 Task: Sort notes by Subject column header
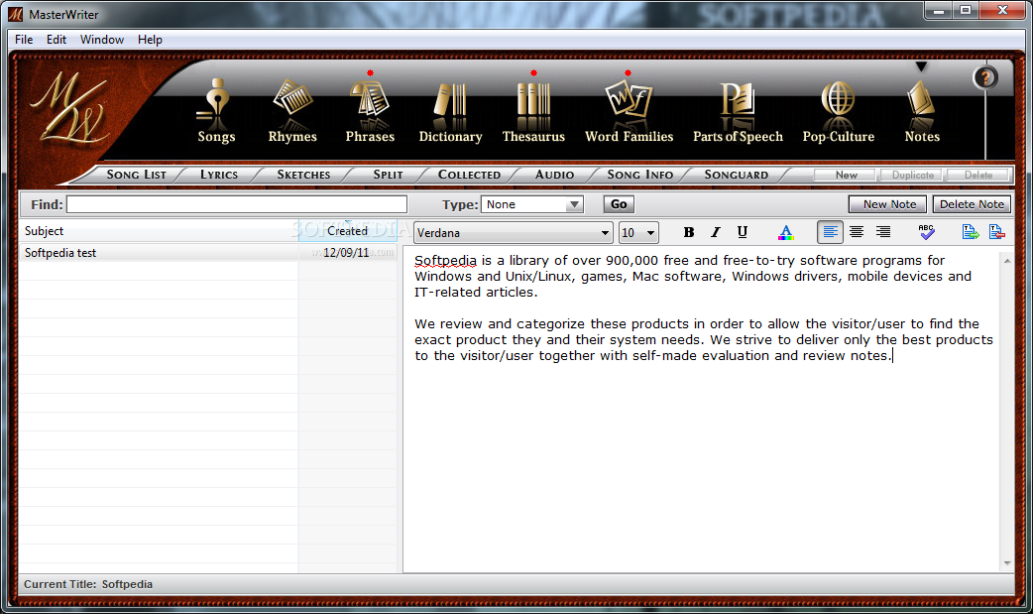(x=158, y=231)
